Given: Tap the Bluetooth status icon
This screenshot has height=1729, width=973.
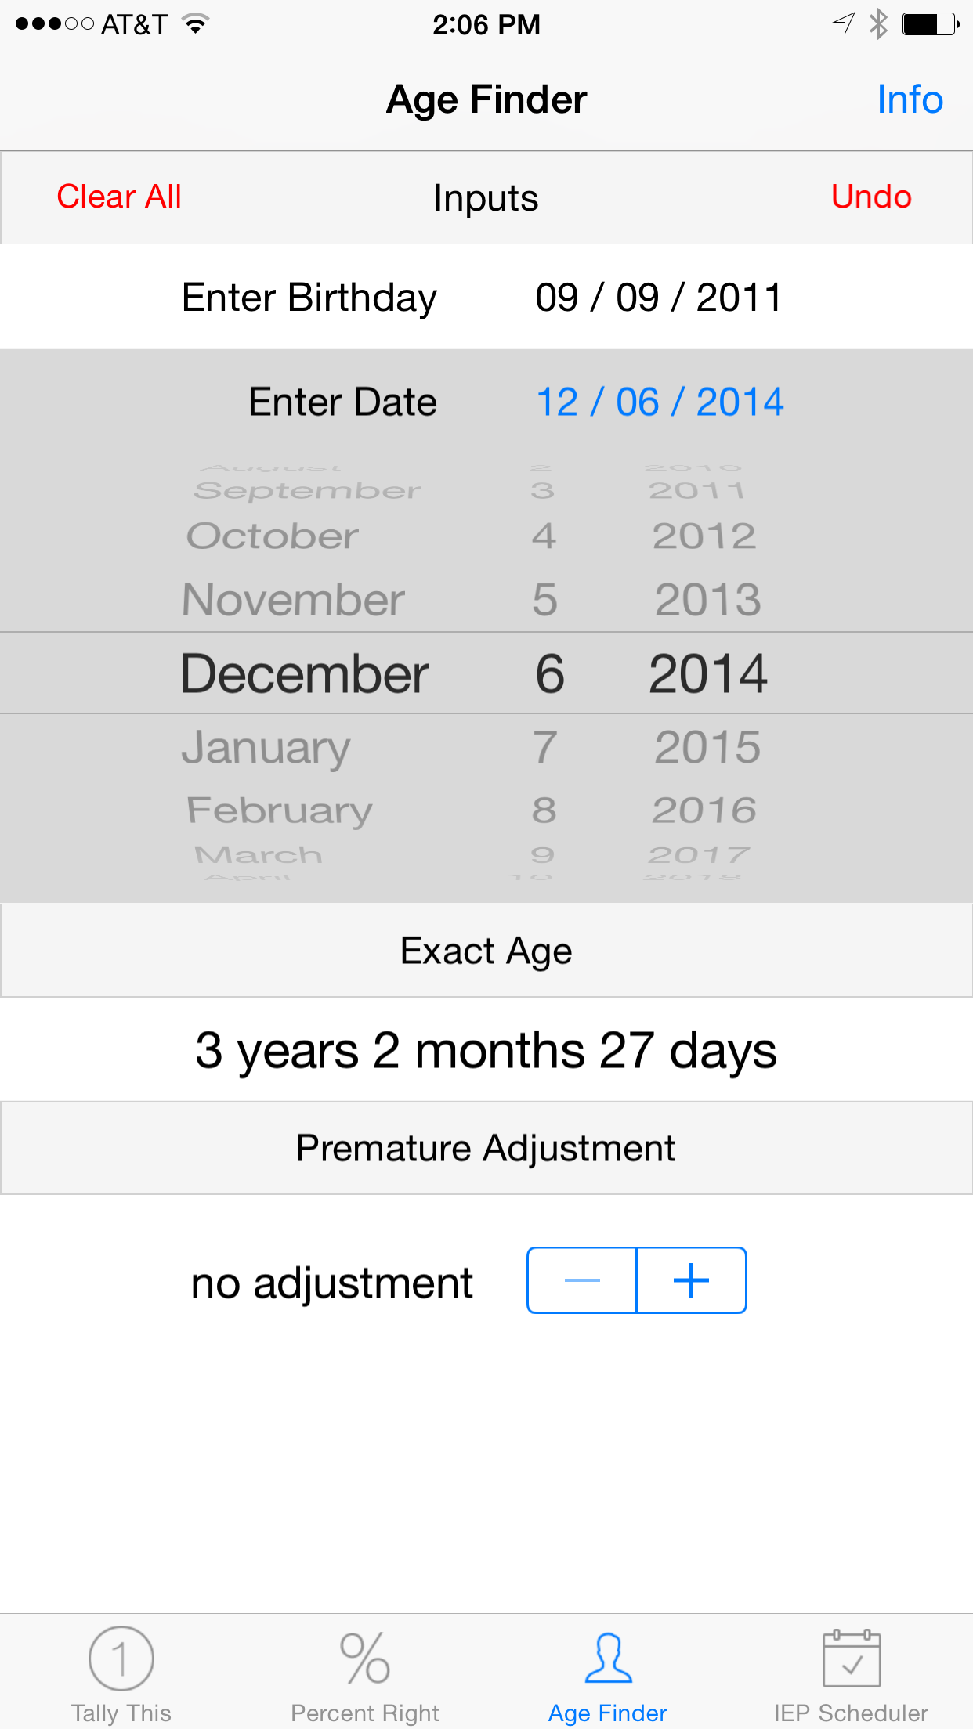Looking at the screenshot, I should point(878,24).
